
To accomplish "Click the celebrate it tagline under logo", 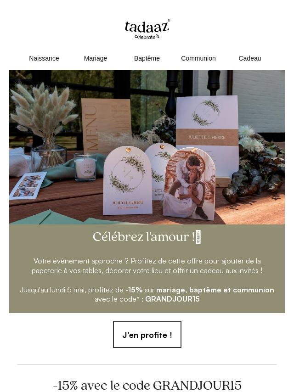I will 147,37.
